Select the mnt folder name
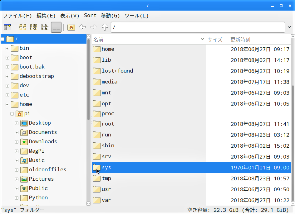Image resolution: width=295 pixels, height=214 pixels. tap(106, 93)
